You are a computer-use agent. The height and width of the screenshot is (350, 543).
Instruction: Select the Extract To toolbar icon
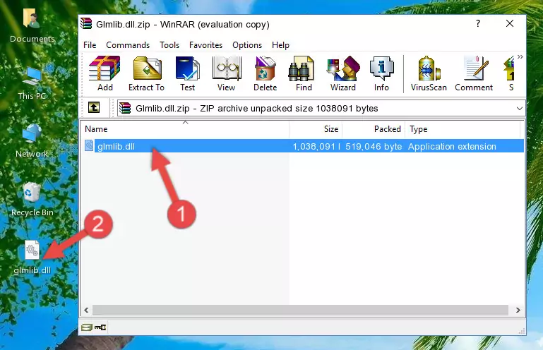click(x=146, y=73)
